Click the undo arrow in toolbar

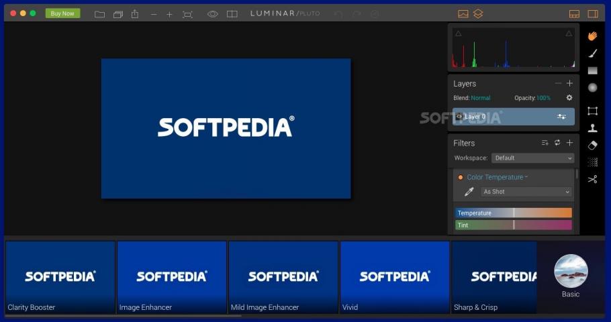pos(338,14)
